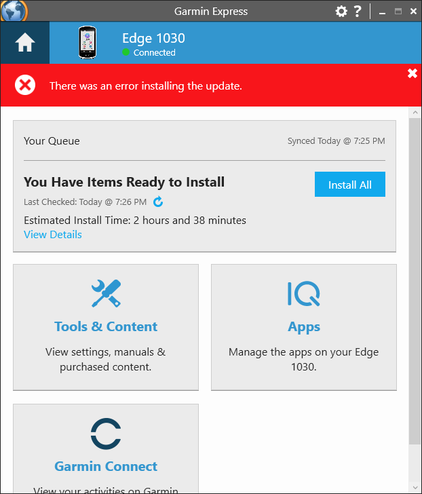
Task: Click 'You Have Items Ready to Install'
Action: (x=124, y=182)
